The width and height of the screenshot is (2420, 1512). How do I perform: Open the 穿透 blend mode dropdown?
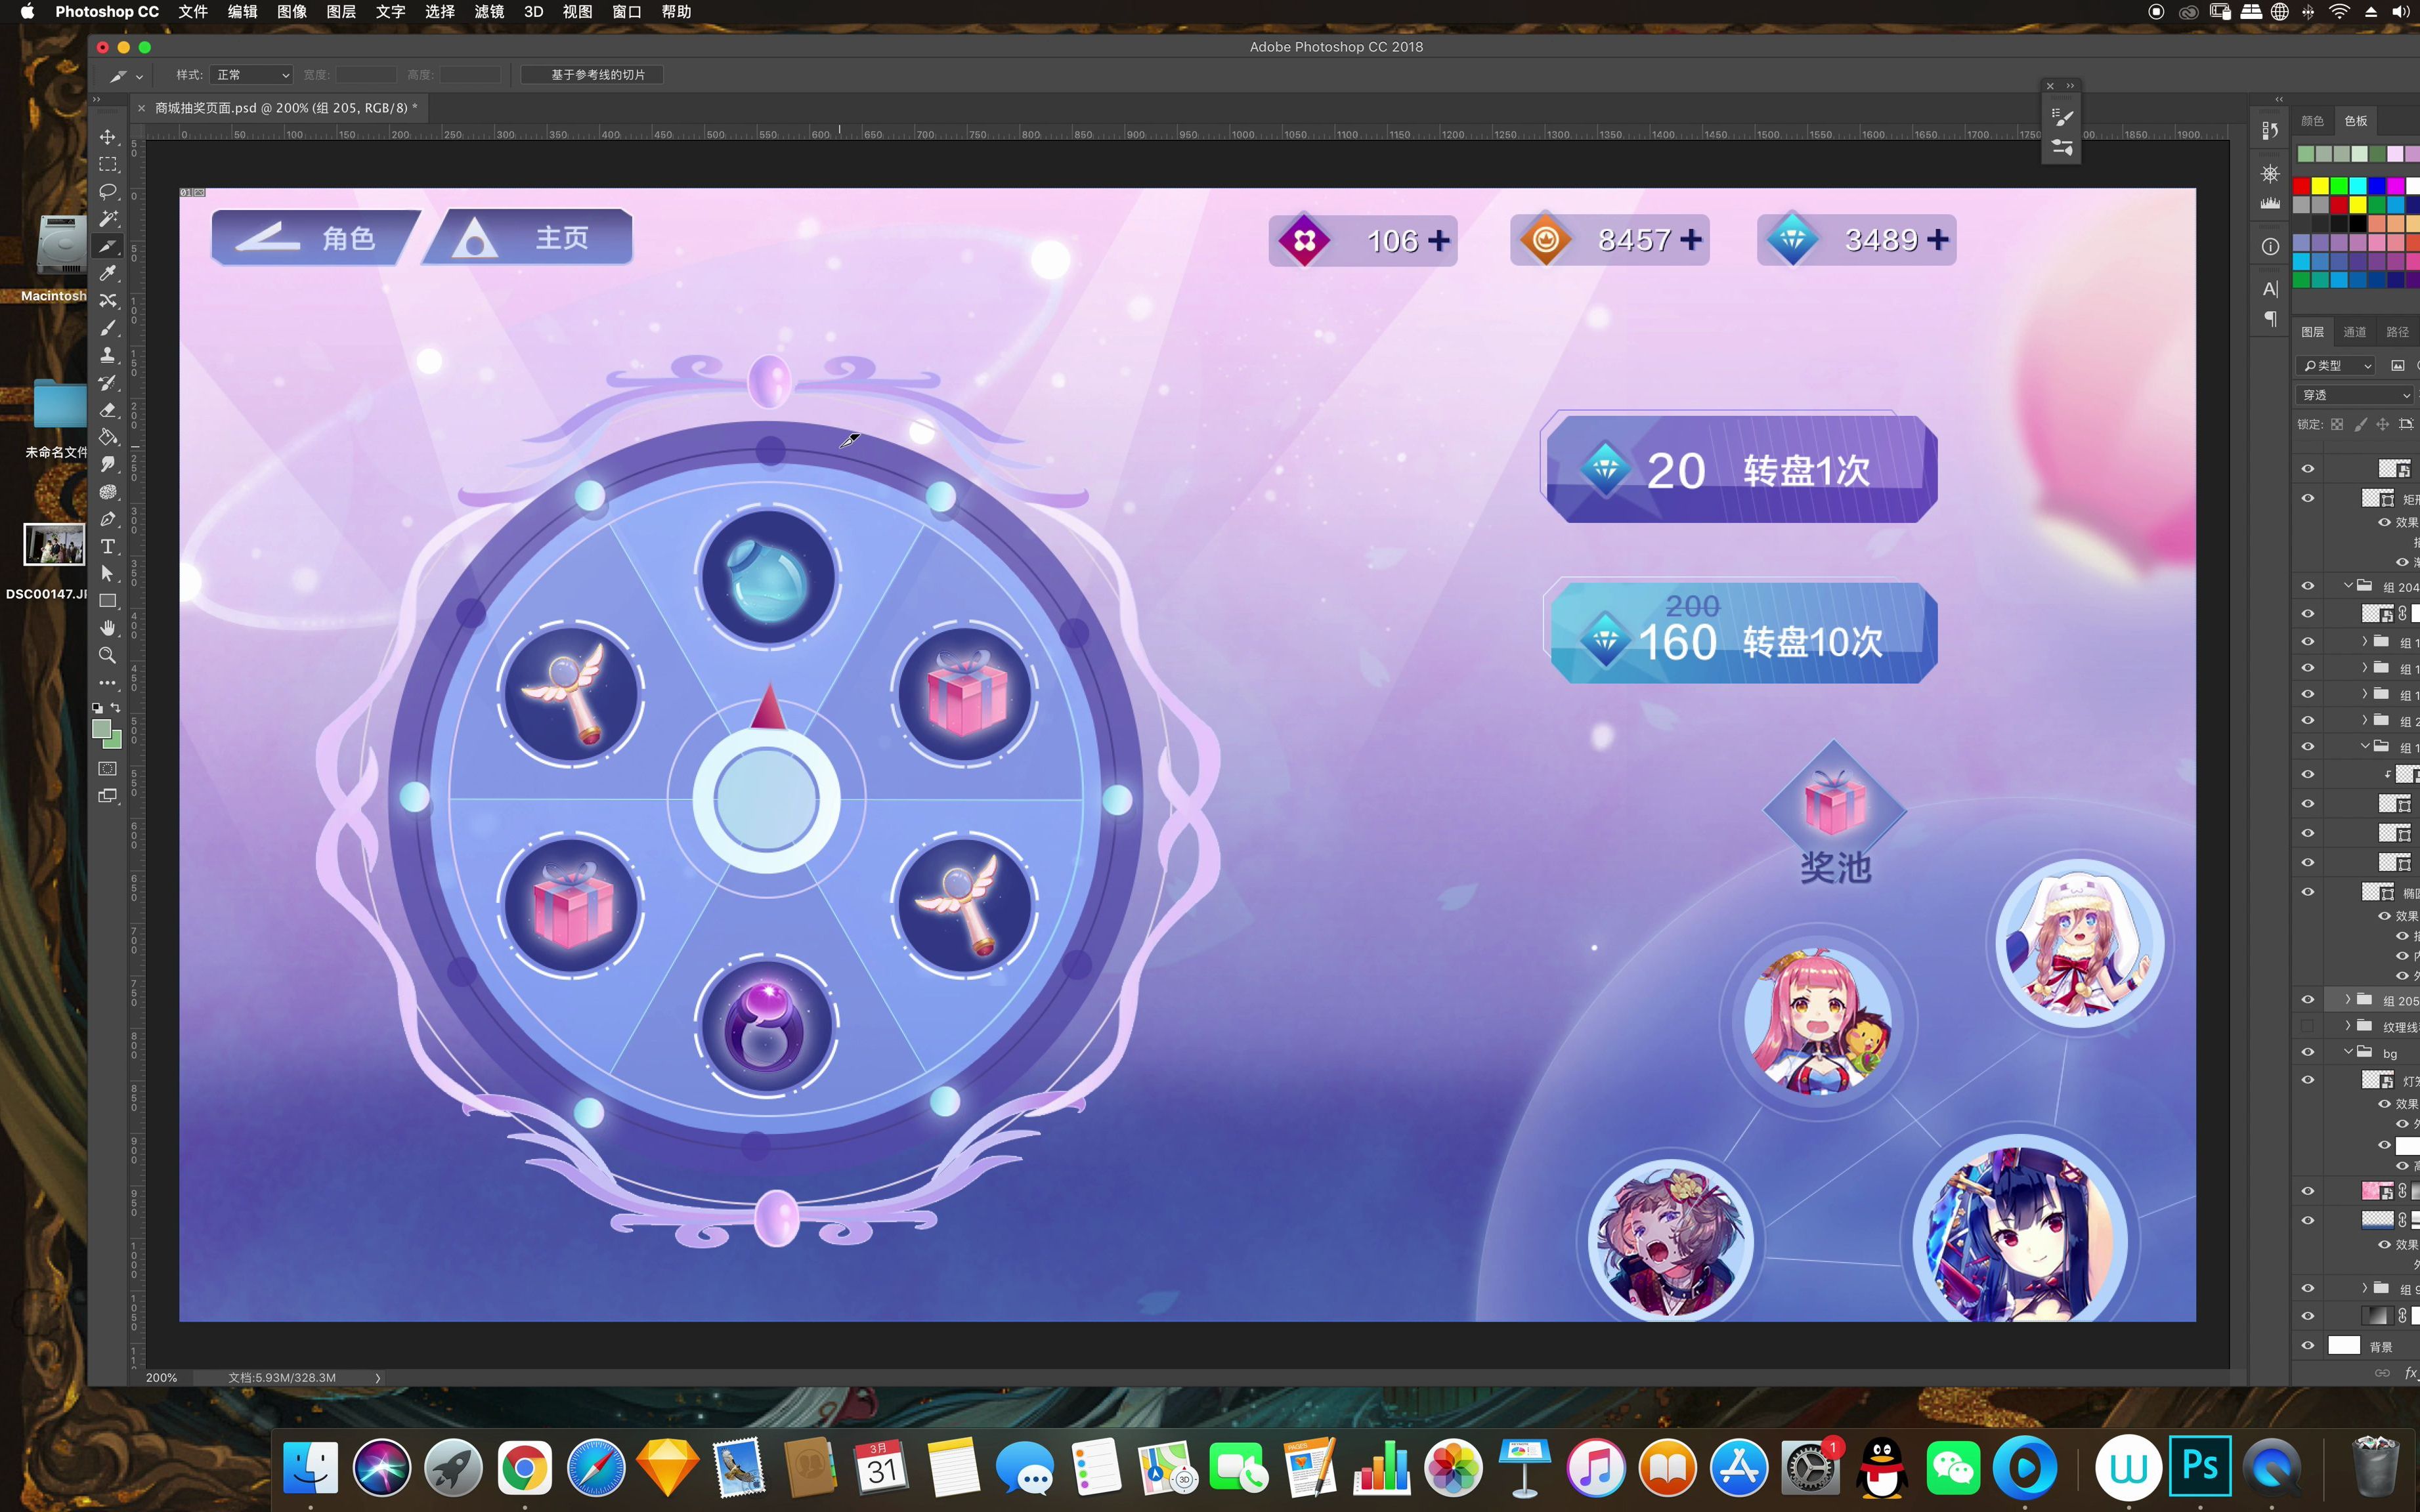tap(2356, 395)
